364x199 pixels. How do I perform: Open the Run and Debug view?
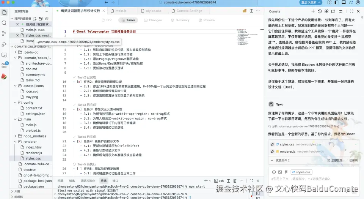pyautogui.click(x=4, y=44)
